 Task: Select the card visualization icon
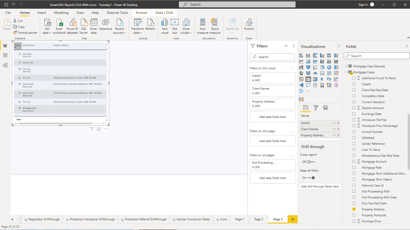pyautogui.click(x=322, y=73)
